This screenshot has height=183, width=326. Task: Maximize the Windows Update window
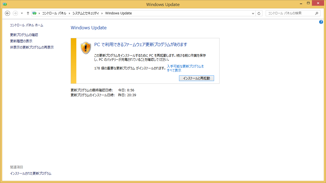point(308,3)
